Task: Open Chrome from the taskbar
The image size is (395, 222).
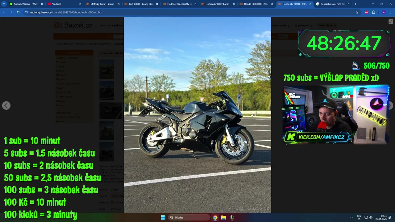Action: (215, 217)
